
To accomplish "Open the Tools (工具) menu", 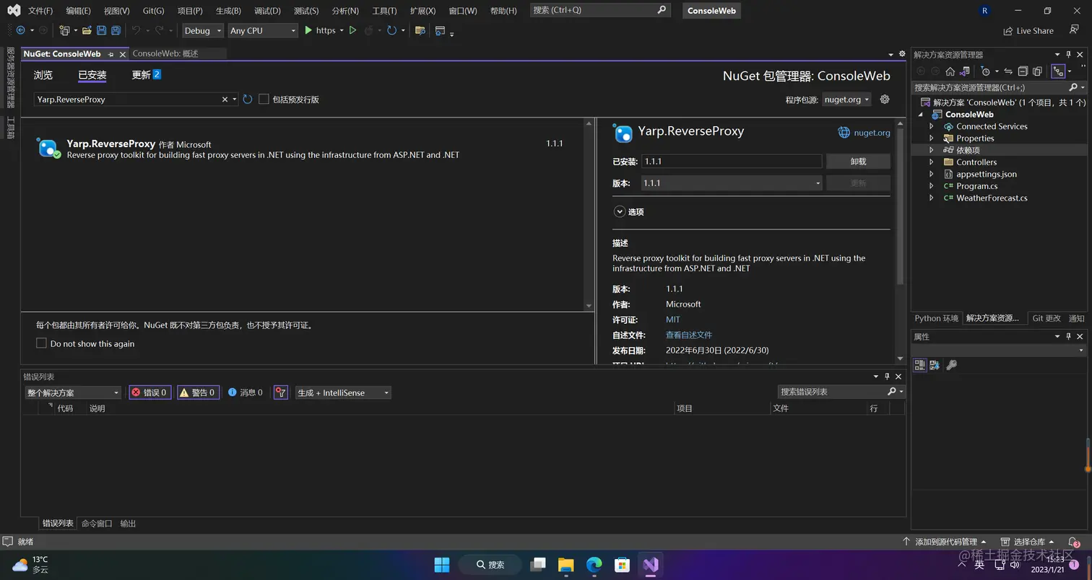I will [x=384, y=11].
